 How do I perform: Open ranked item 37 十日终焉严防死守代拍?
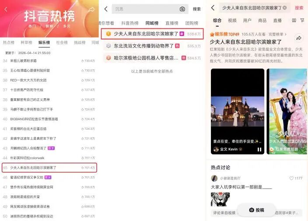point(49,90)
